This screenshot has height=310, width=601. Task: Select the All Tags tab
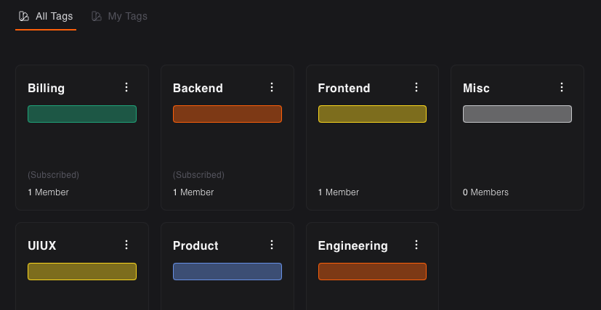pyautogui.click(x=46, y=16)
